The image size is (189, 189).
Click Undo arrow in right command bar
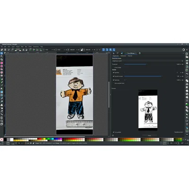(x=187, y=74)
